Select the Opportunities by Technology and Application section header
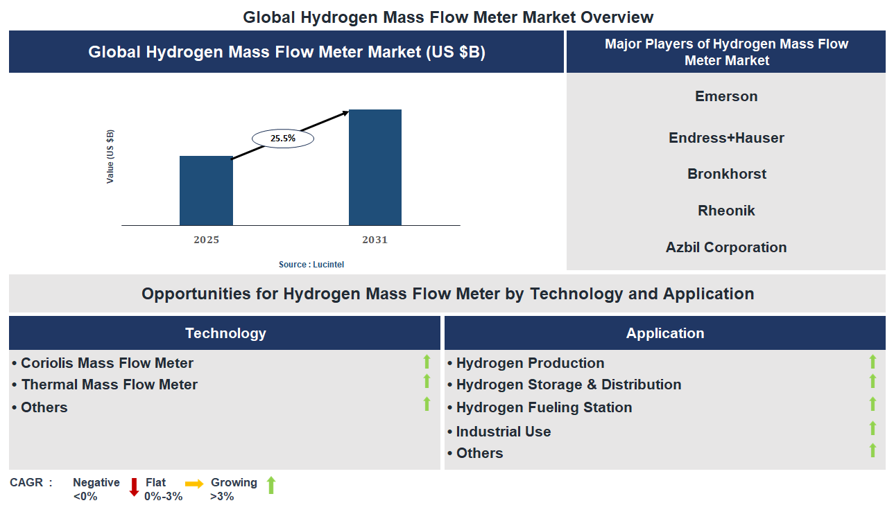The width and height of the screenshot is (894, 512). tap(447, 293)
